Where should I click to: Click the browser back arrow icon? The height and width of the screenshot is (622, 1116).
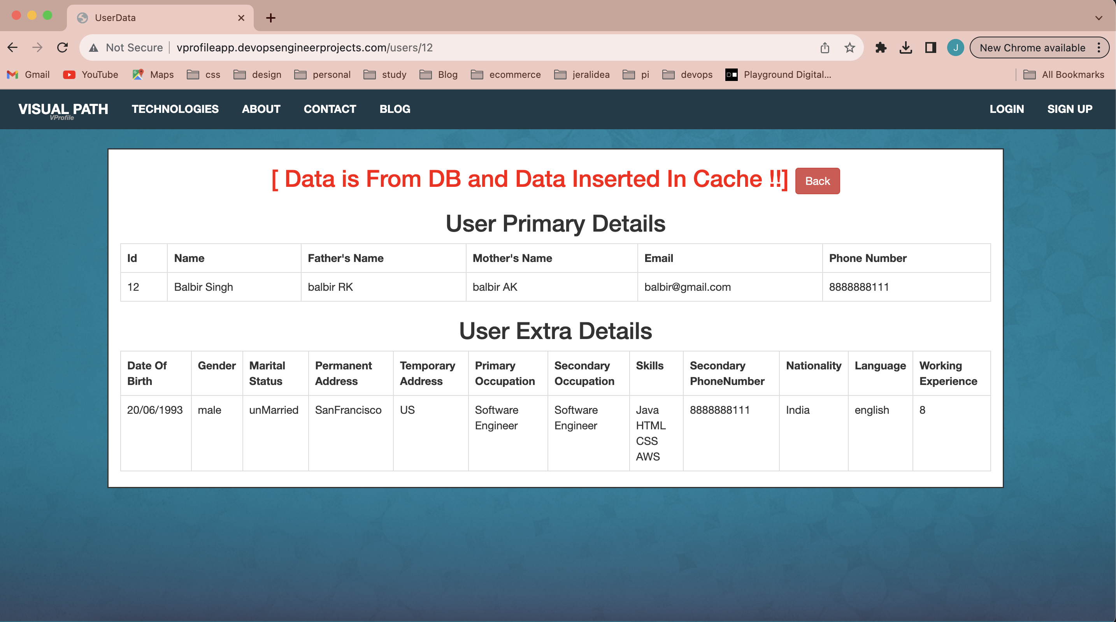click(x=13, y=47)
